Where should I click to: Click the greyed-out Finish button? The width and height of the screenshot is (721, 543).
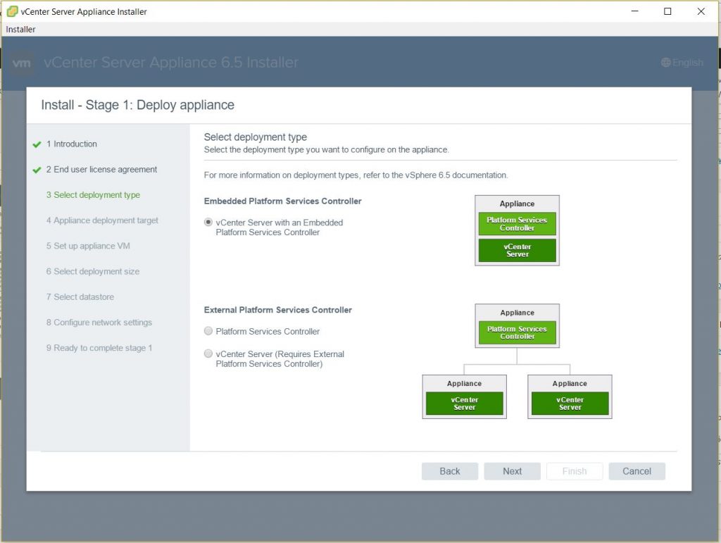tap(575, 471)
